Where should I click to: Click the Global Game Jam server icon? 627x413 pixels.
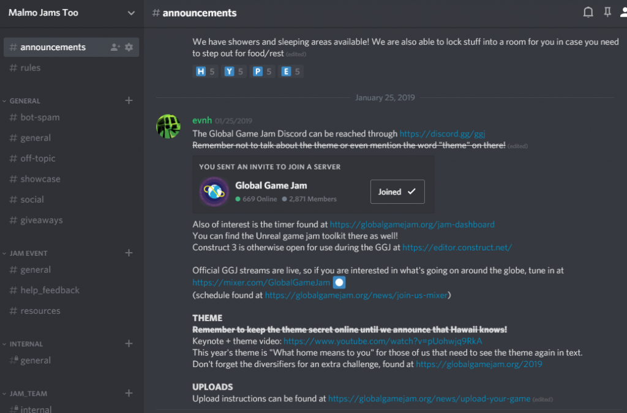[x=214, y=192]
